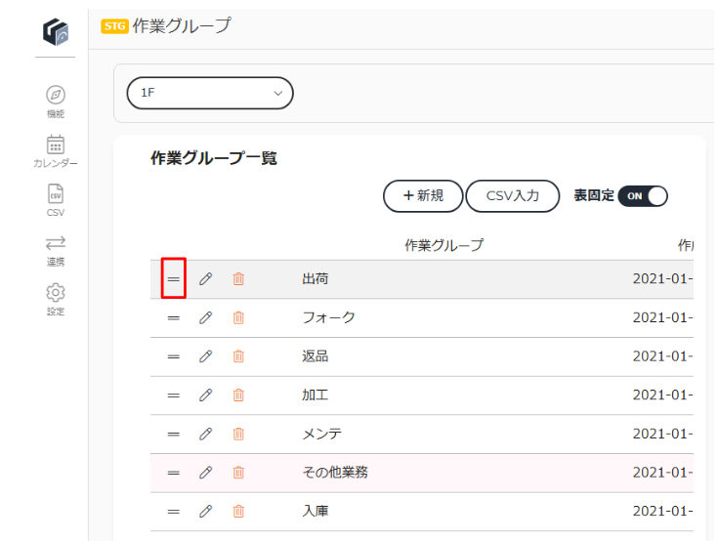
Task: Open the 連携 arrows icon
Action: coord(56,243)
